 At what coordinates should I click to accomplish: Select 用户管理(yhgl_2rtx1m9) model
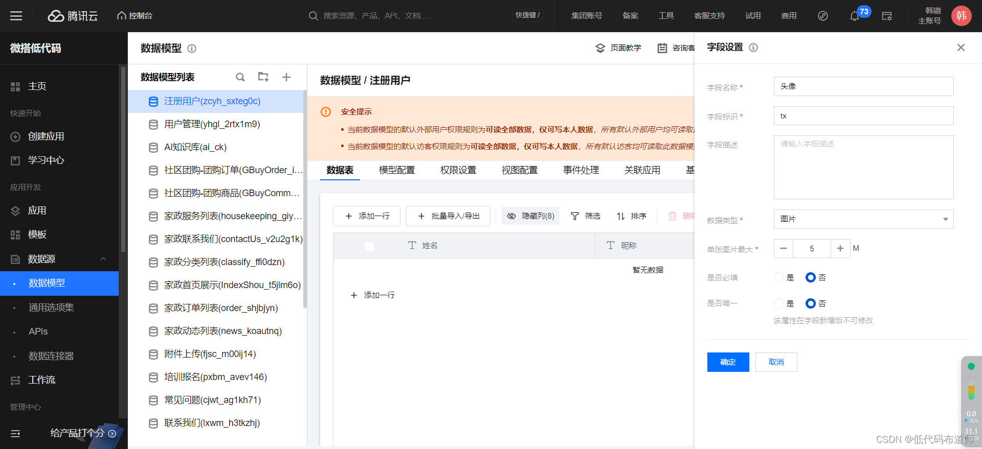coord(216,124)
